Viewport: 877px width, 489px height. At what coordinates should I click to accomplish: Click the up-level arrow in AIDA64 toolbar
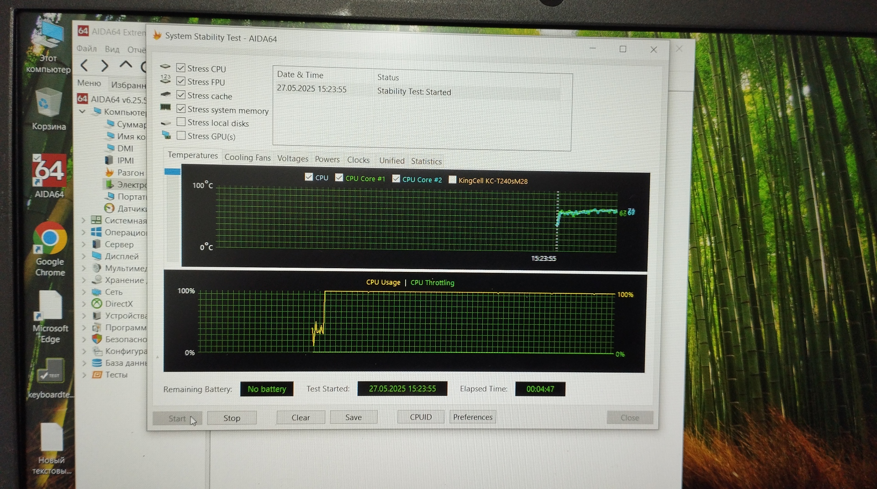pyautogui.click(x=126, y=65)
